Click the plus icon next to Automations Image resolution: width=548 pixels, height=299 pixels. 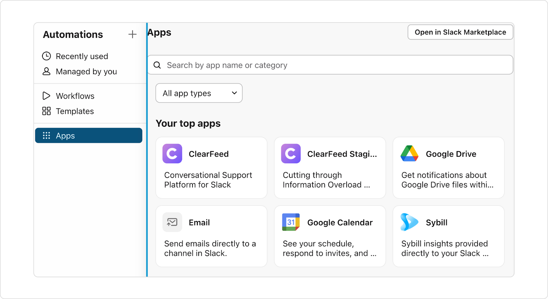(x=132, y=34)
